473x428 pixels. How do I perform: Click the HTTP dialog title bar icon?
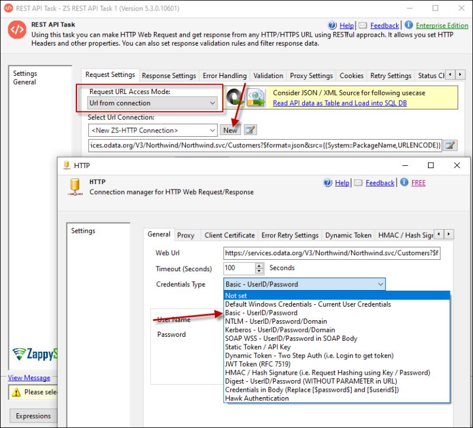67,165
